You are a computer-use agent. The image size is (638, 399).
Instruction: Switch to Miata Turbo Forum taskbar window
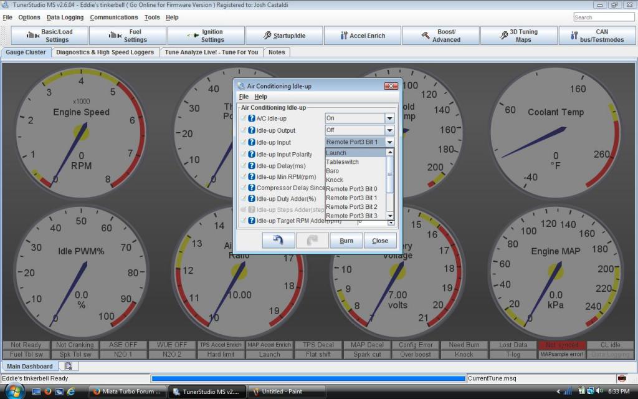point(126,392)
